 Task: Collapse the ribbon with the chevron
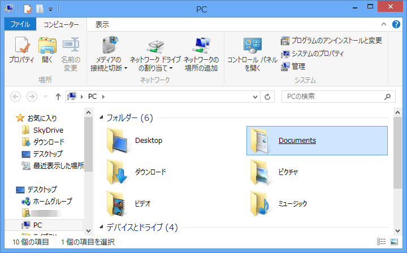click(384, 24)
